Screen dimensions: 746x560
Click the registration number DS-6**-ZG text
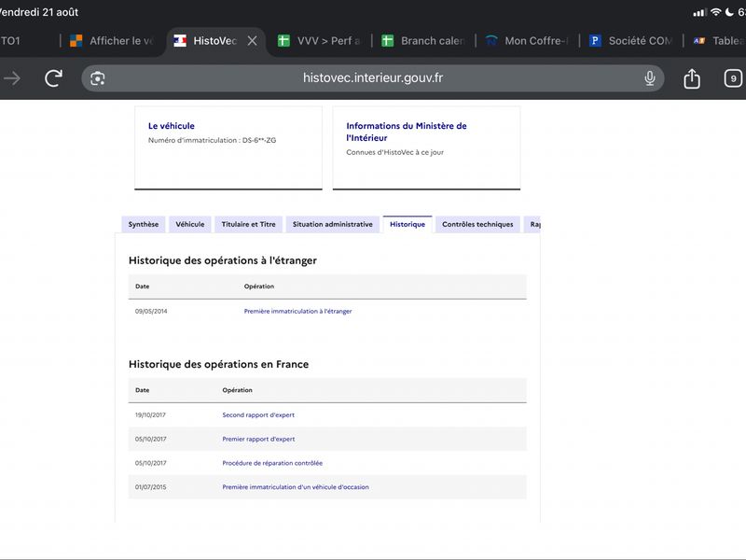tap(259, 141)
